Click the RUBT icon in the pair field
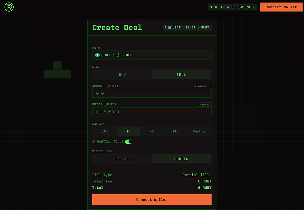The image size is (304, 210). [x=118, y=55]
